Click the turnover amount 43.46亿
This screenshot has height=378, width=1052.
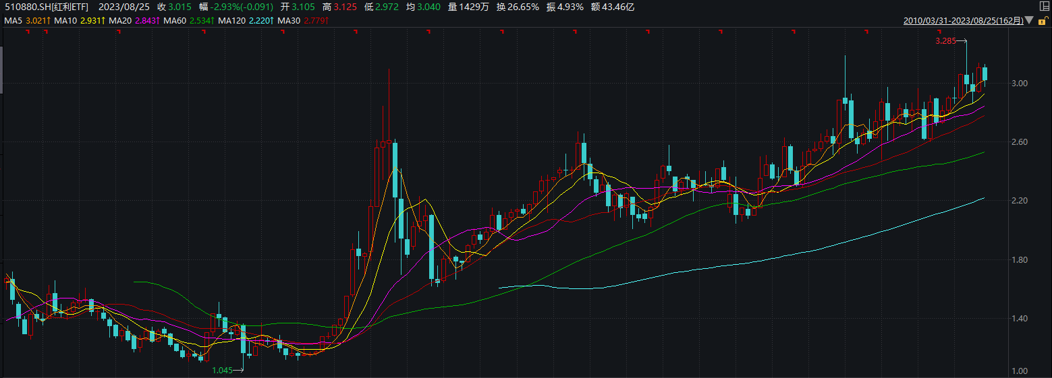coord(618,7)
